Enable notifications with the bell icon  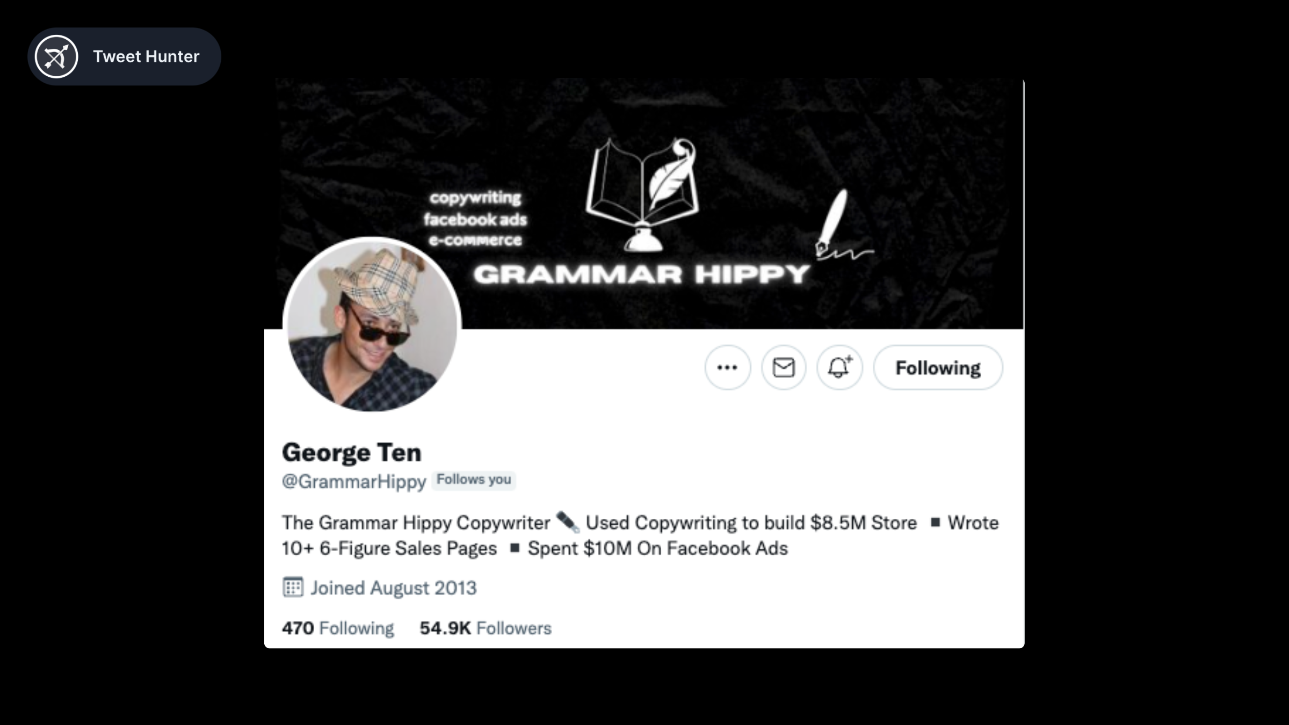tap(839, 367)
